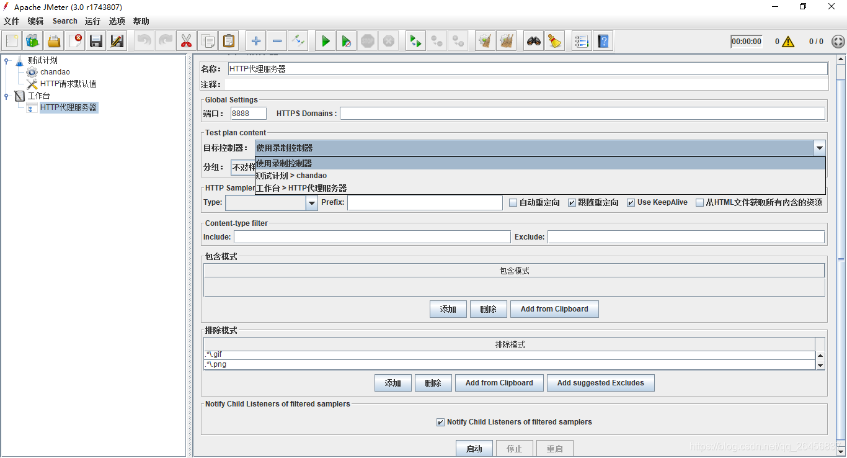
Task: Toggle Notify Child Listeners of filtered samplers checkbox
Action: tap(440, 422)
